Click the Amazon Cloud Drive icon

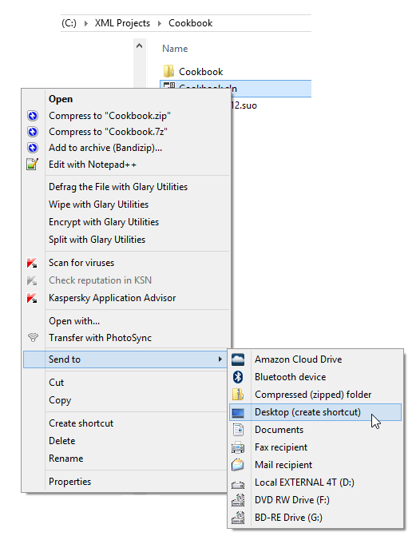[238, 359]
